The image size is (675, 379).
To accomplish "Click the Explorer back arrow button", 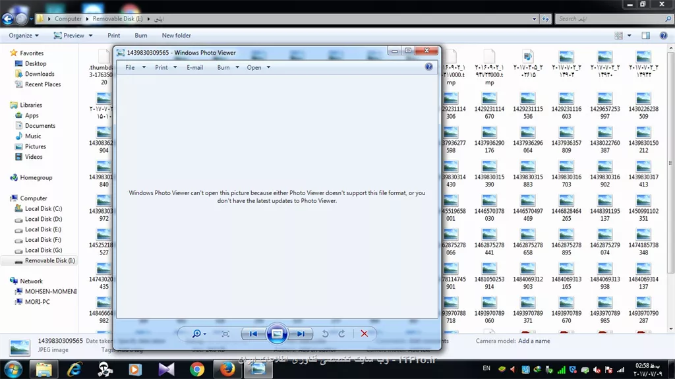I will (x=8, y=18).
